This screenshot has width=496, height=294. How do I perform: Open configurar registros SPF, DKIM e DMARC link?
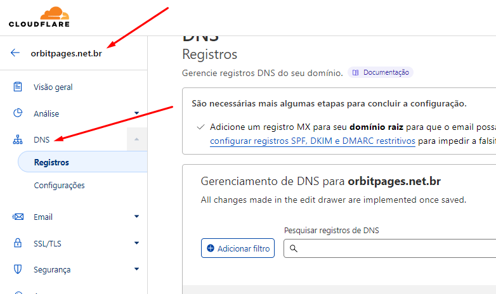[x=312, y=141]
